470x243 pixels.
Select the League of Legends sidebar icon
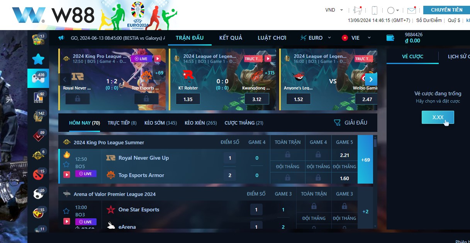(x=38, y=117)
